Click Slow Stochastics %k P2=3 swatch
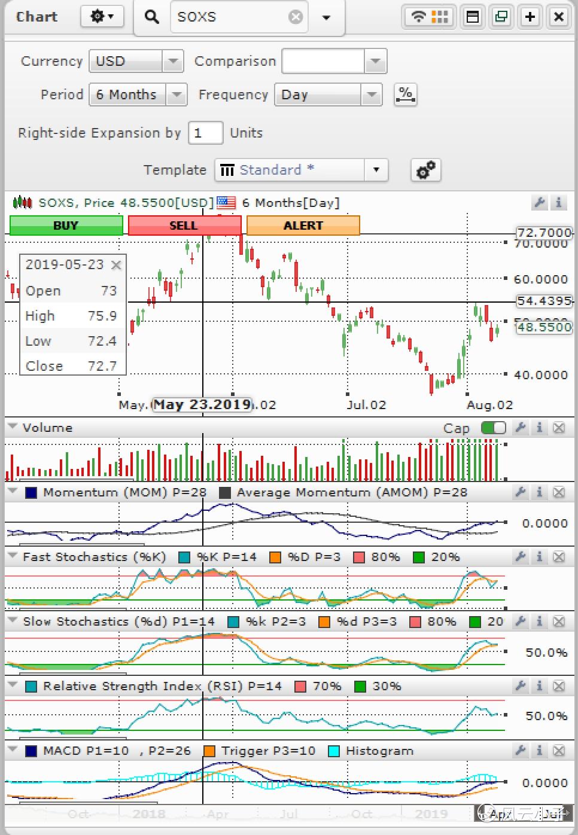The height and width of the screenshot is (835, 578). tap(233, 622)
